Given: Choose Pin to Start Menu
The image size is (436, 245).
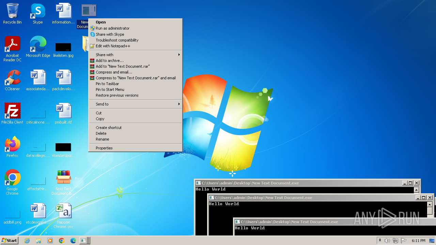Looking at the screenshot, I should 136,89.
